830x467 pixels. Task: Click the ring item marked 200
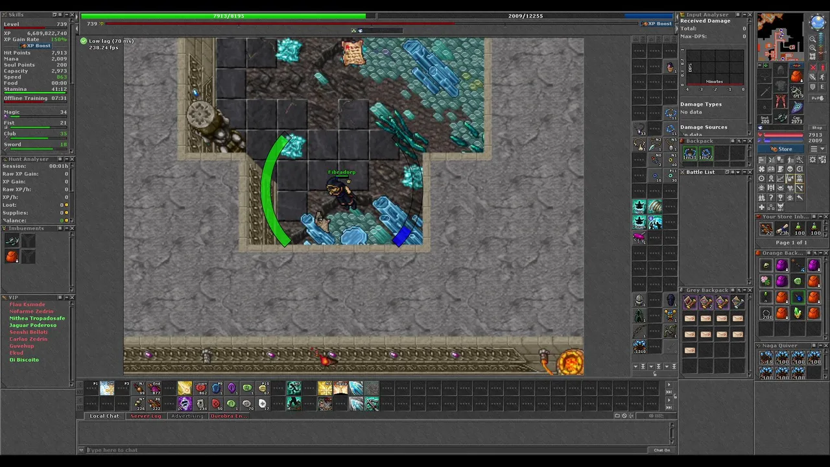pyautogui.click(x=767, y=313)
